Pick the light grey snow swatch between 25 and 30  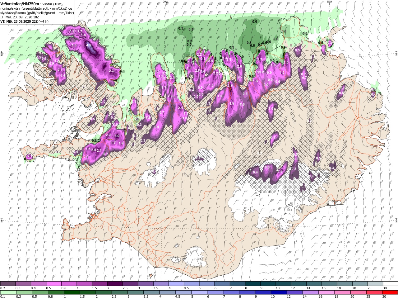click(x=375, y=284)
